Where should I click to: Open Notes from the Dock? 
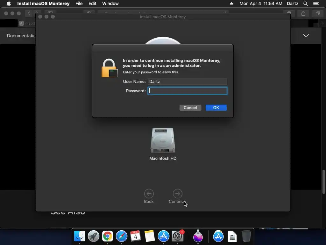pos(150,236)
